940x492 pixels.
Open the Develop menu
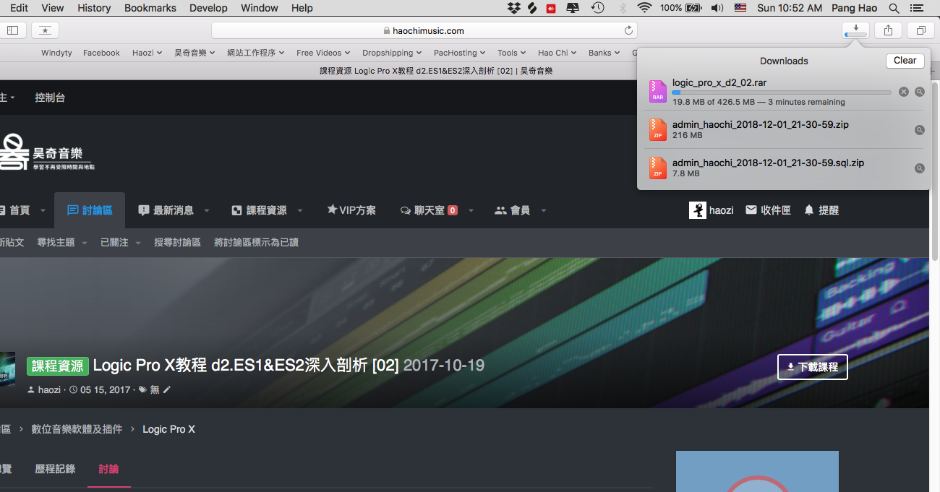point(208,8)
